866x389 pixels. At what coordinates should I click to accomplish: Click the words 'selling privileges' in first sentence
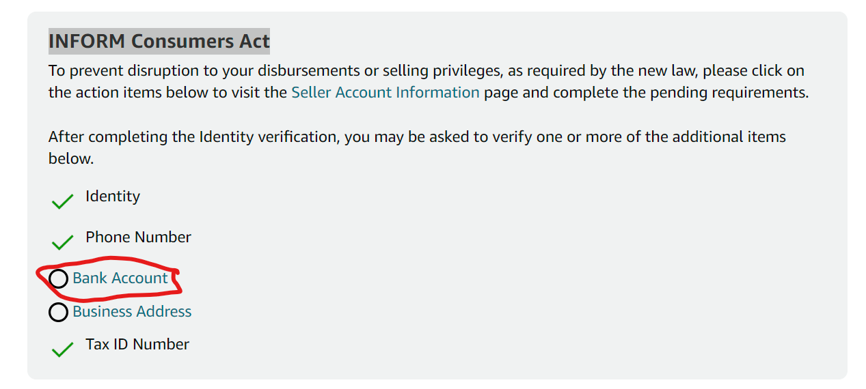click(444, 70)
